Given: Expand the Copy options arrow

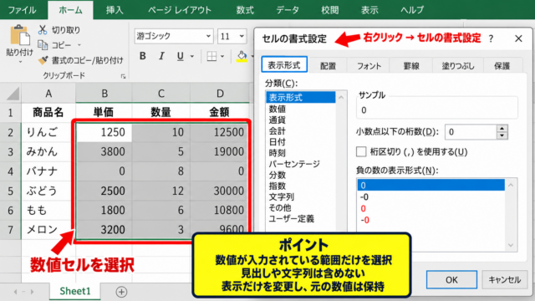Looking at the screenshot, I should 79,45.
